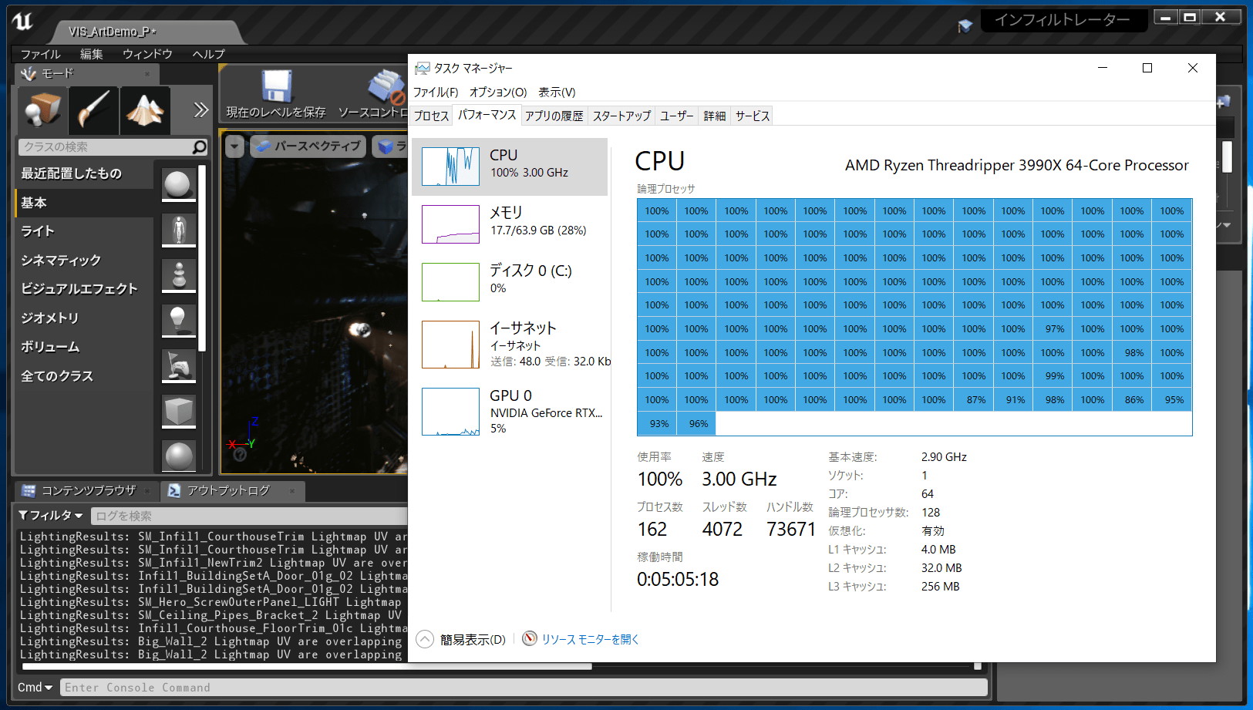Switch to Services tab

coord(752,116)
